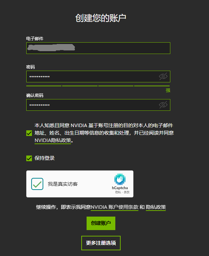Screen dimensions: 209x256
Task: Toggle the 保持登录 checkbox
Action: pos(29,158)
